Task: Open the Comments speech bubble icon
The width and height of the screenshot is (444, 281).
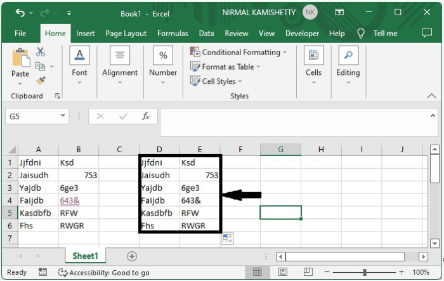Action: point(427,33)
